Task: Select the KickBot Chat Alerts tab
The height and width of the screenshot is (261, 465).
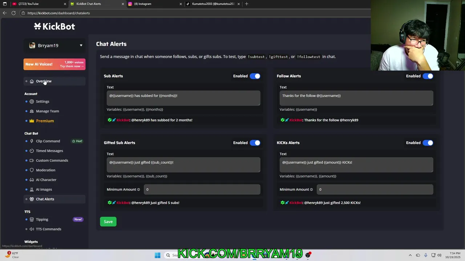Action: 97,4
